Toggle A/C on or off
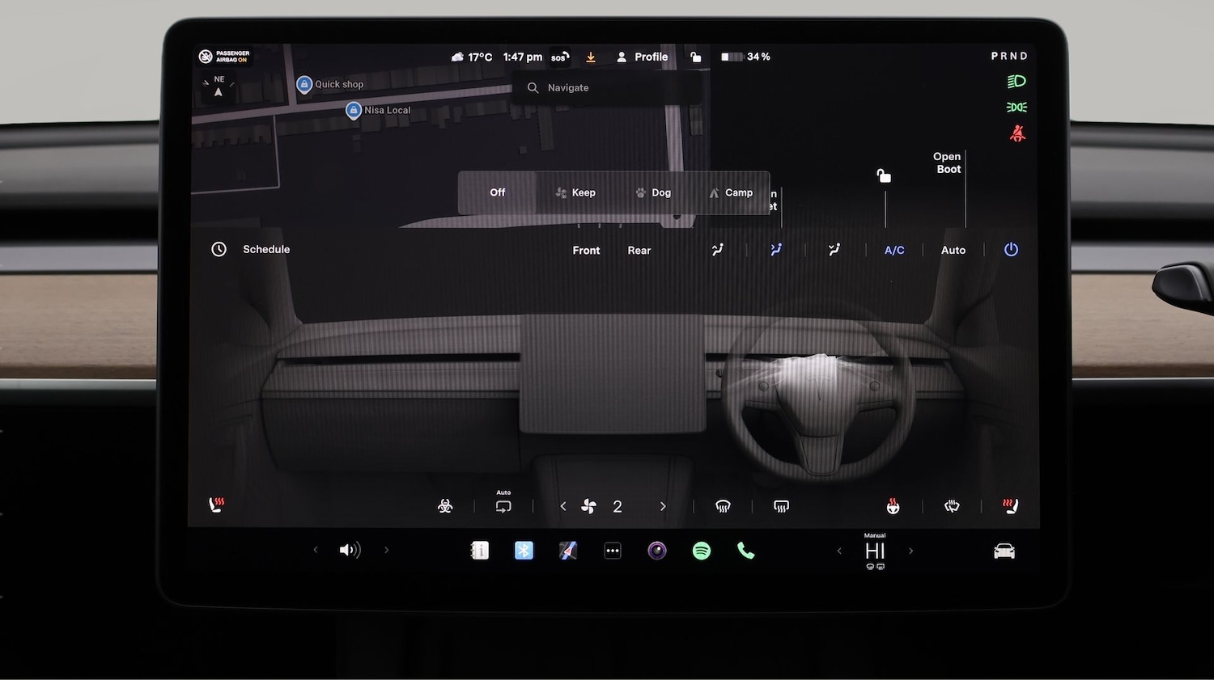This screenshot has width=1214, height=680. click(894, 250)
